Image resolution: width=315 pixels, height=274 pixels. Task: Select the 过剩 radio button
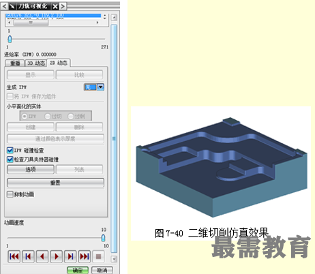71,117
